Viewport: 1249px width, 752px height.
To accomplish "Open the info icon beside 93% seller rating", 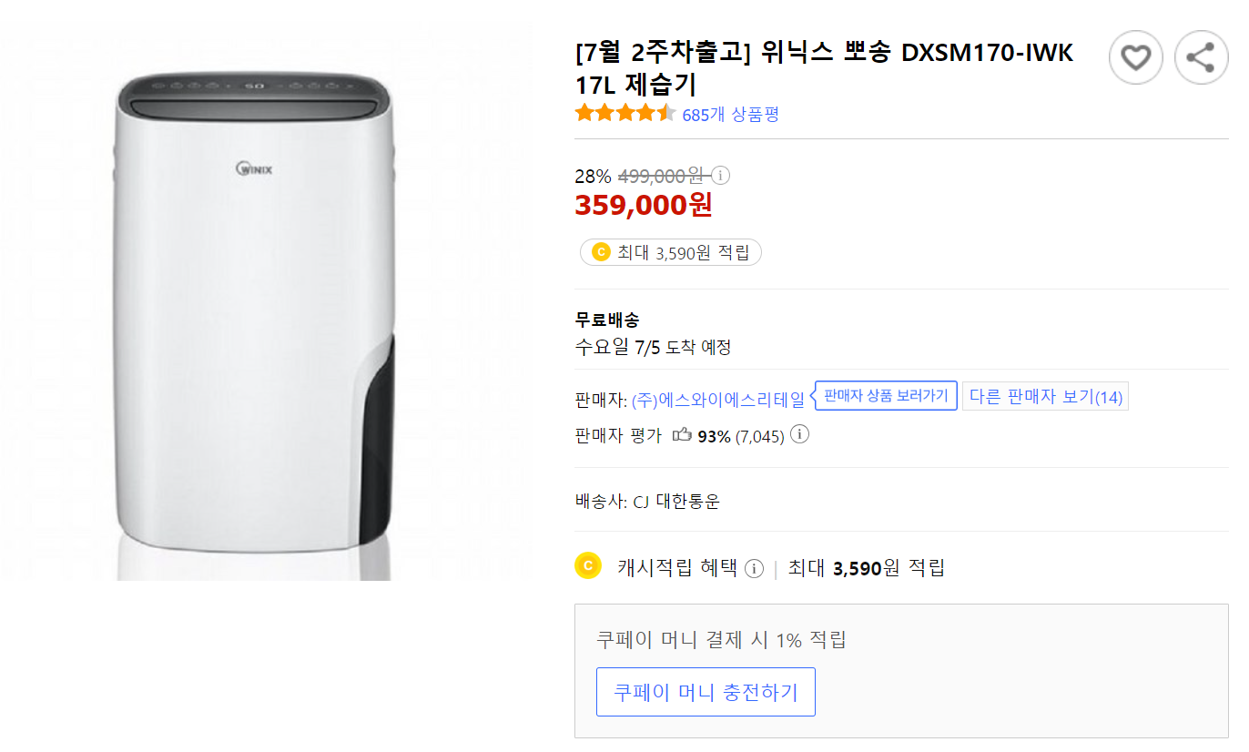I will pos(798,434).
